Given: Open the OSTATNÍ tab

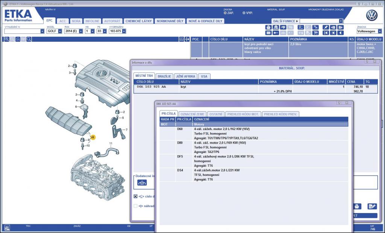Looking at the screenshot, I should 216,114.
